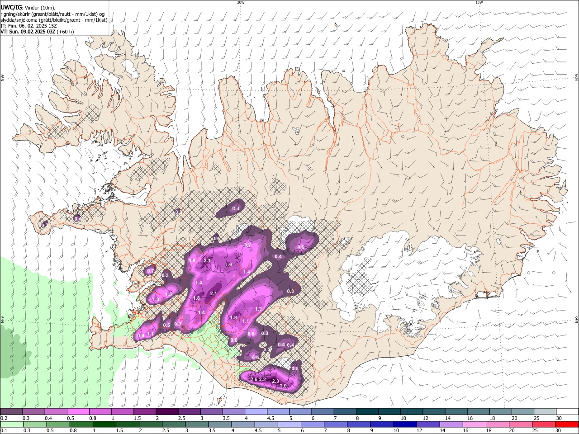Click the 'slydda/snjókoma' legend description line
The height and width of the screenshot is (434, 579).
(x=54, y=20)
